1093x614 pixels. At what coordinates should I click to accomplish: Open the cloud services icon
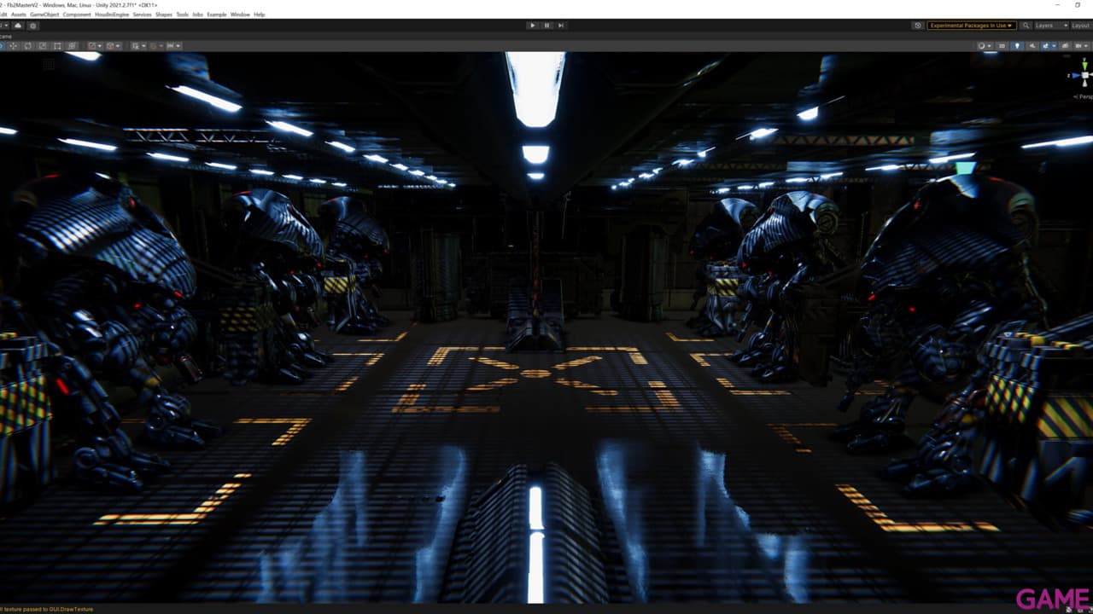(18, 26)
